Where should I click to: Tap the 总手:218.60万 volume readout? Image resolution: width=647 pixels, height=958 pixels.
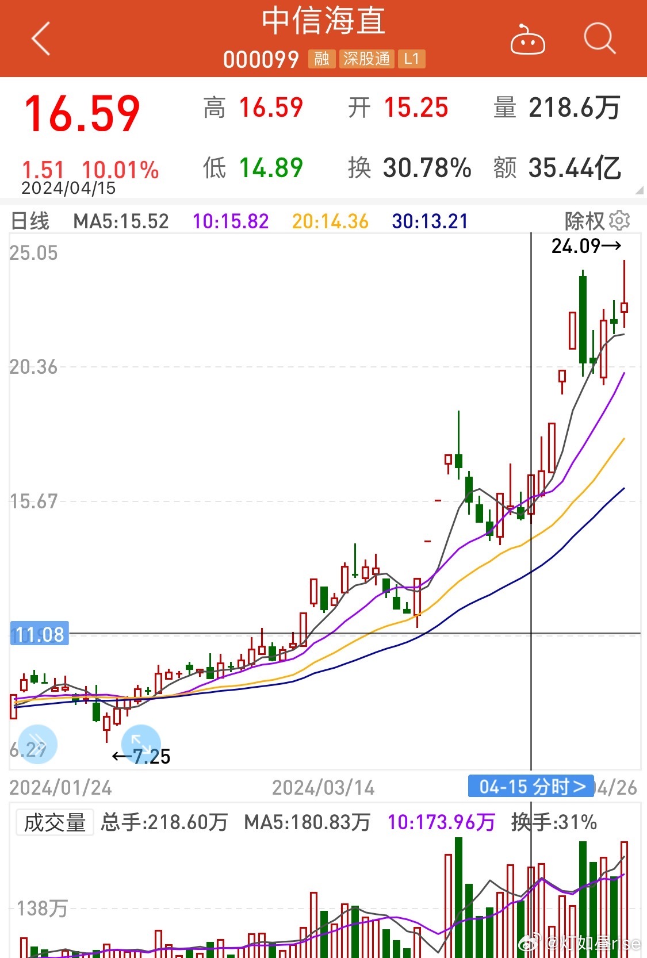pos(164,822)
